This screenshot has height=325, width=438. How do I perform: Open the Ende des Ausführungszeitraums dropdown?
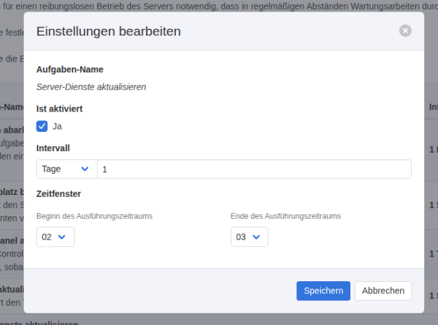pos(249,237)
